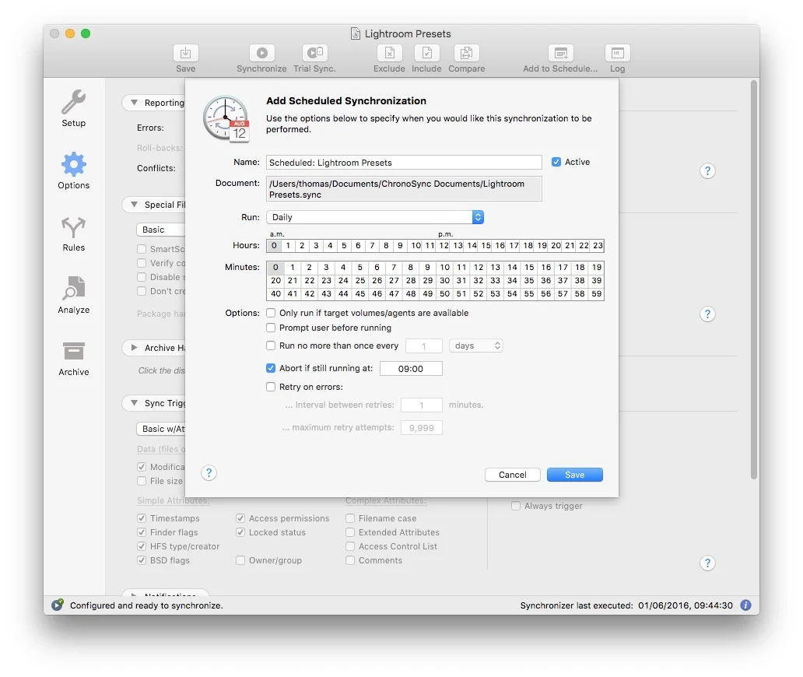Open the Archive panel
The height and width of the screenshot is (677, 803).
74,358
